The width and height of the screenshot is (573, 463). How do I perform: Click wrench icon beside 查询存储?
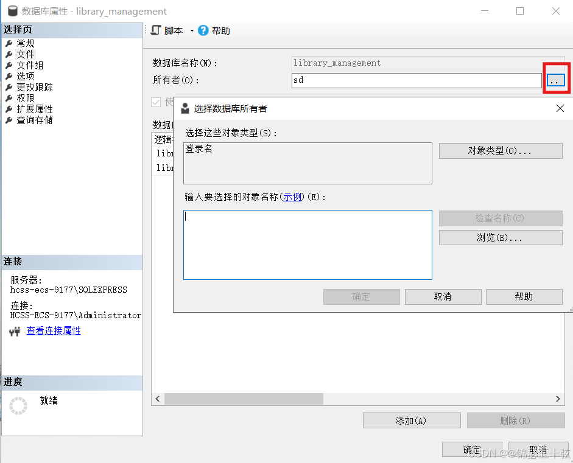coord(9,120)
